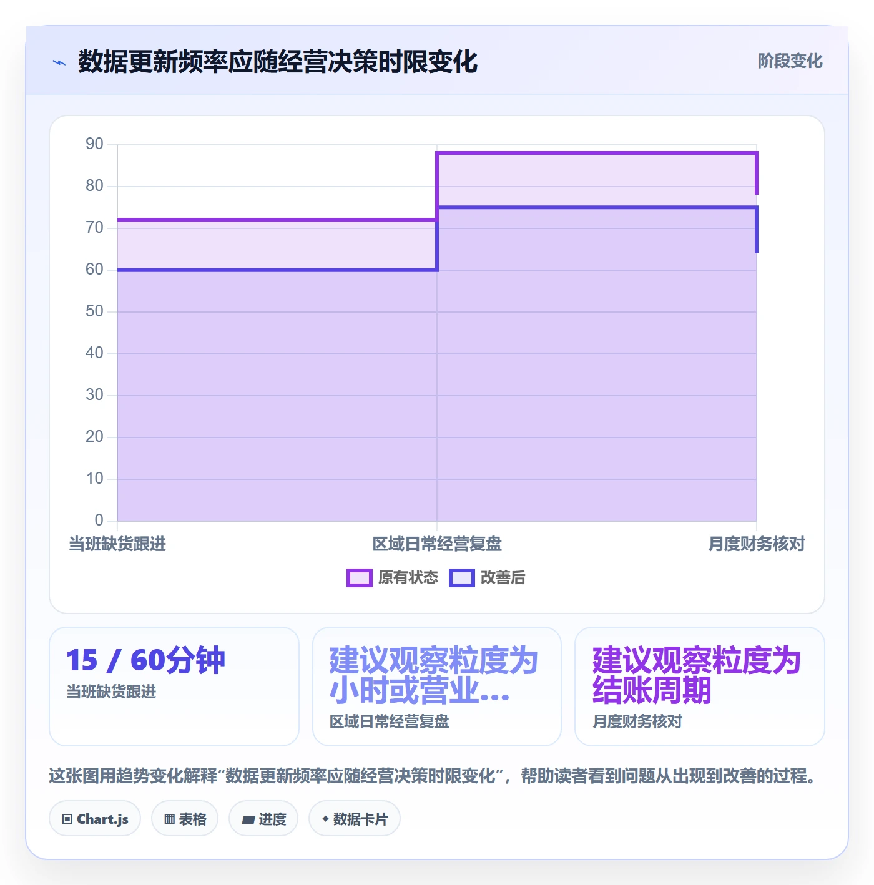Open the 15 / 60分钟 data card
Image resolution: width=874 pixels, height=885 pixels.
tap(174, 687)
